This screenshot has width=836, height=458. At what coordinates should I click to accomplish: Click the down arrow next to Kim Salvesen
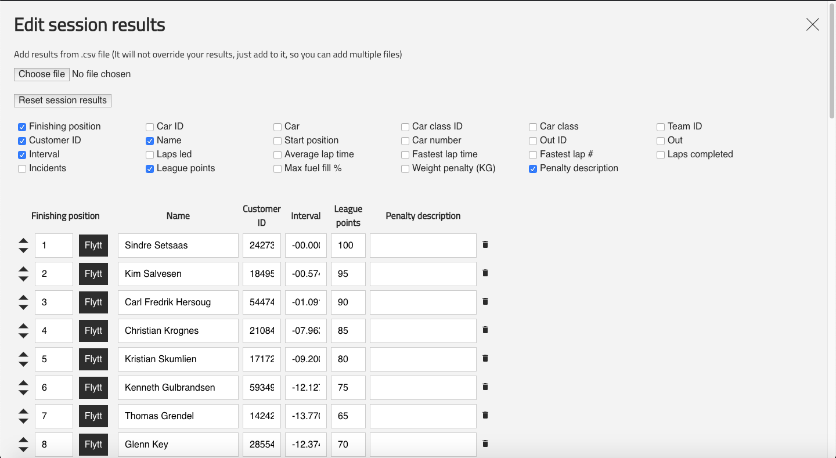pos(23,277)
